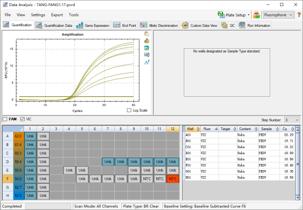Open the Custom Data View tab
The height and width of the screenshot is (210, 303).
coord(200,26)
